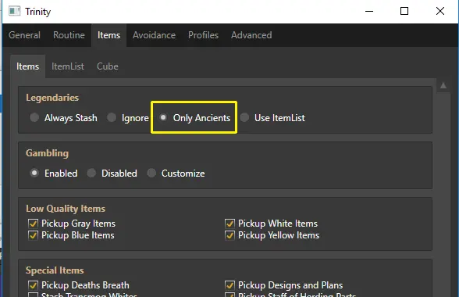Open the Routine tab

coord(69,35)
